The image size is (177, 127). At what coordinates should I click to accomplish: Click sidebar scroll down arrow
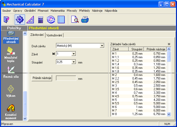point(25,119)
